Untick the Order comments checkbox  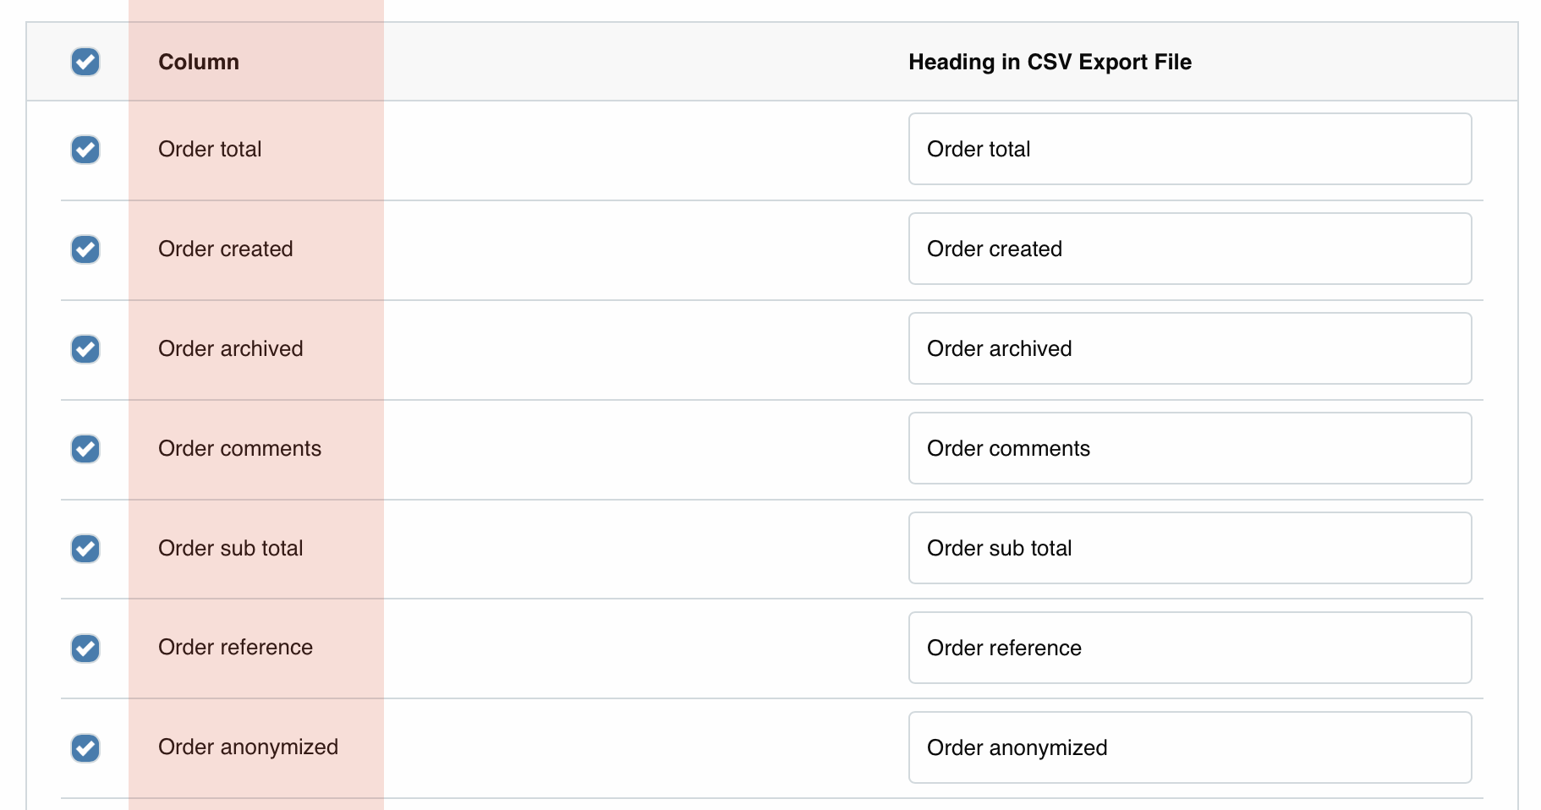(85, 449)
